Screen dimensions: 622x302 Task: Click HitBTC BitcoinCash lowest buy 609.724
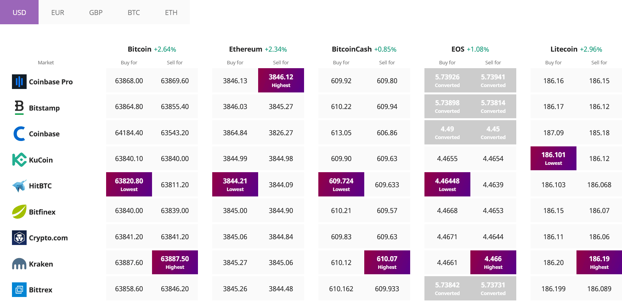click(341, 184)
